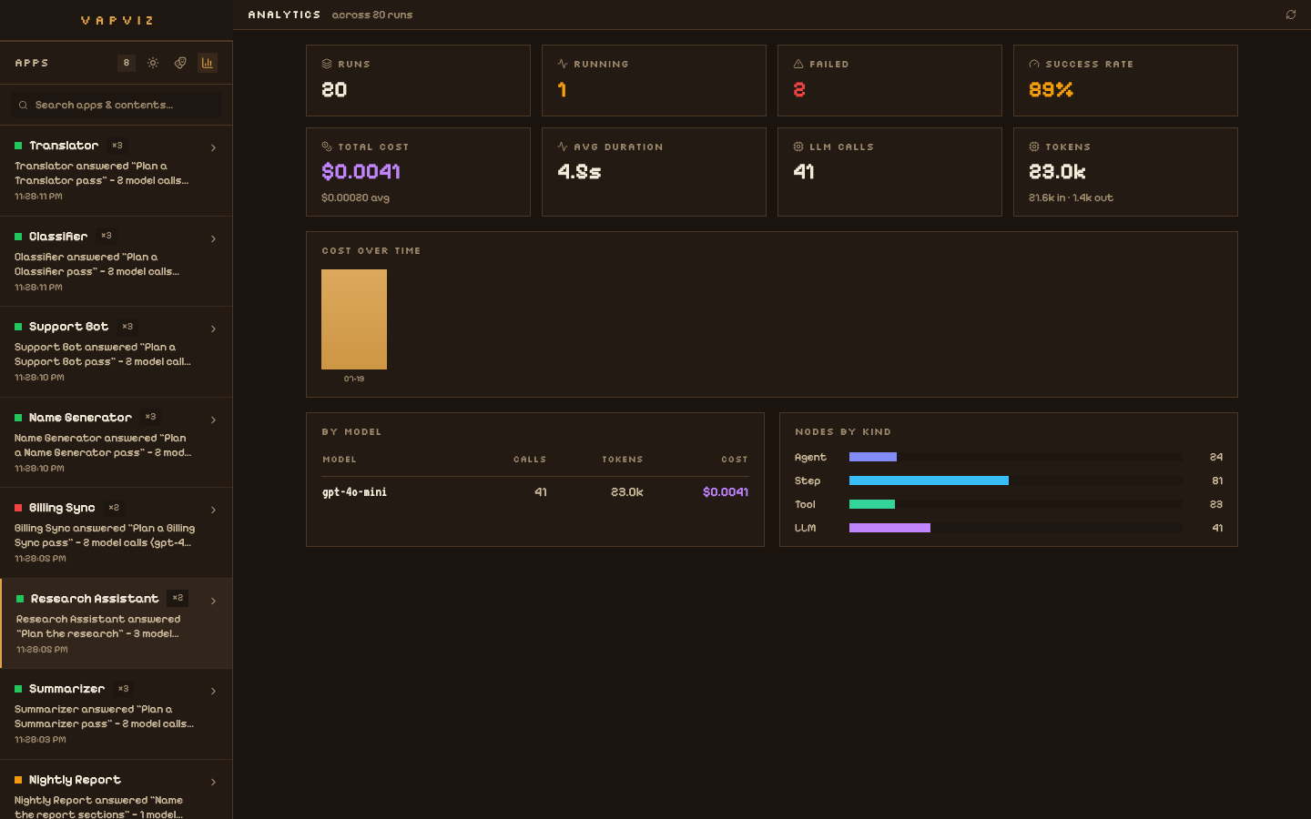Expand the Research Assistant app chevron

(213, 601)
